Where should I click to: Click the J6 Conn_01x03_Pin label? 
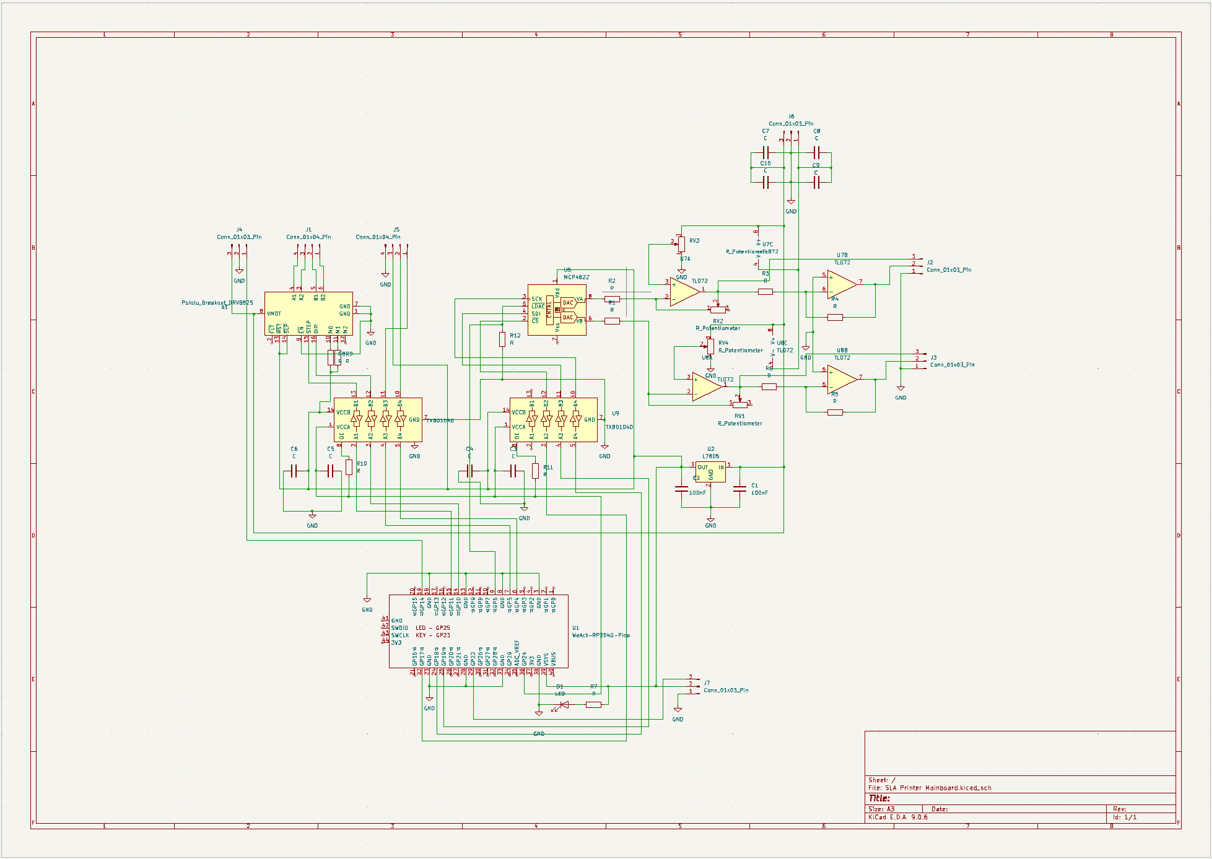(x=791, y=124)
